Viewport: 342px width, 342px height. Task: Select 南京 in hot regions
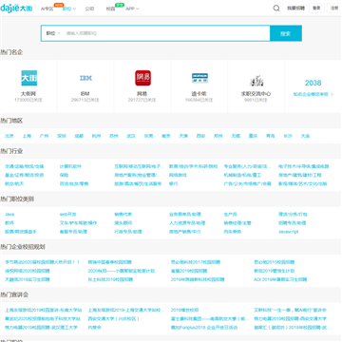coord(166,136)
